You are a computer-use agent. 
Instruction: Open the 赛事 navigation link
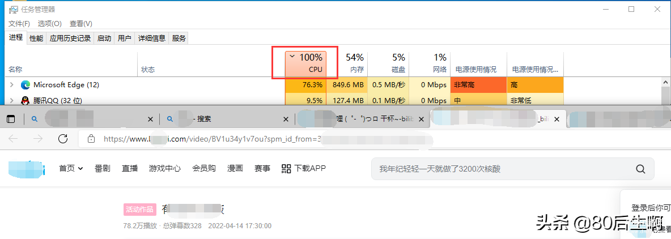click(x=262, y=168)
